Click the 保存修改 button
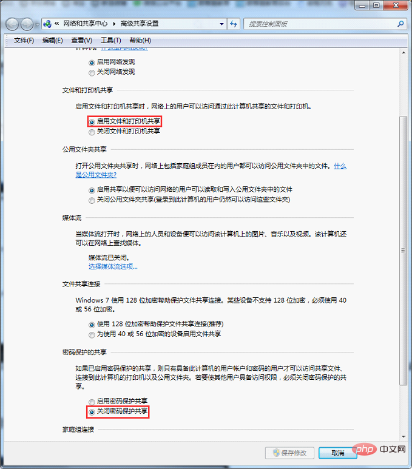Image resolution: width=412 pixels, height=469 pixels. pyautogui.click(x=289, y=453)
